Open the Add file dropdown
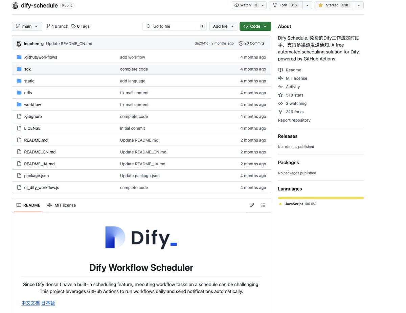Viewport: 406px width, 313px height. [223, 26]
